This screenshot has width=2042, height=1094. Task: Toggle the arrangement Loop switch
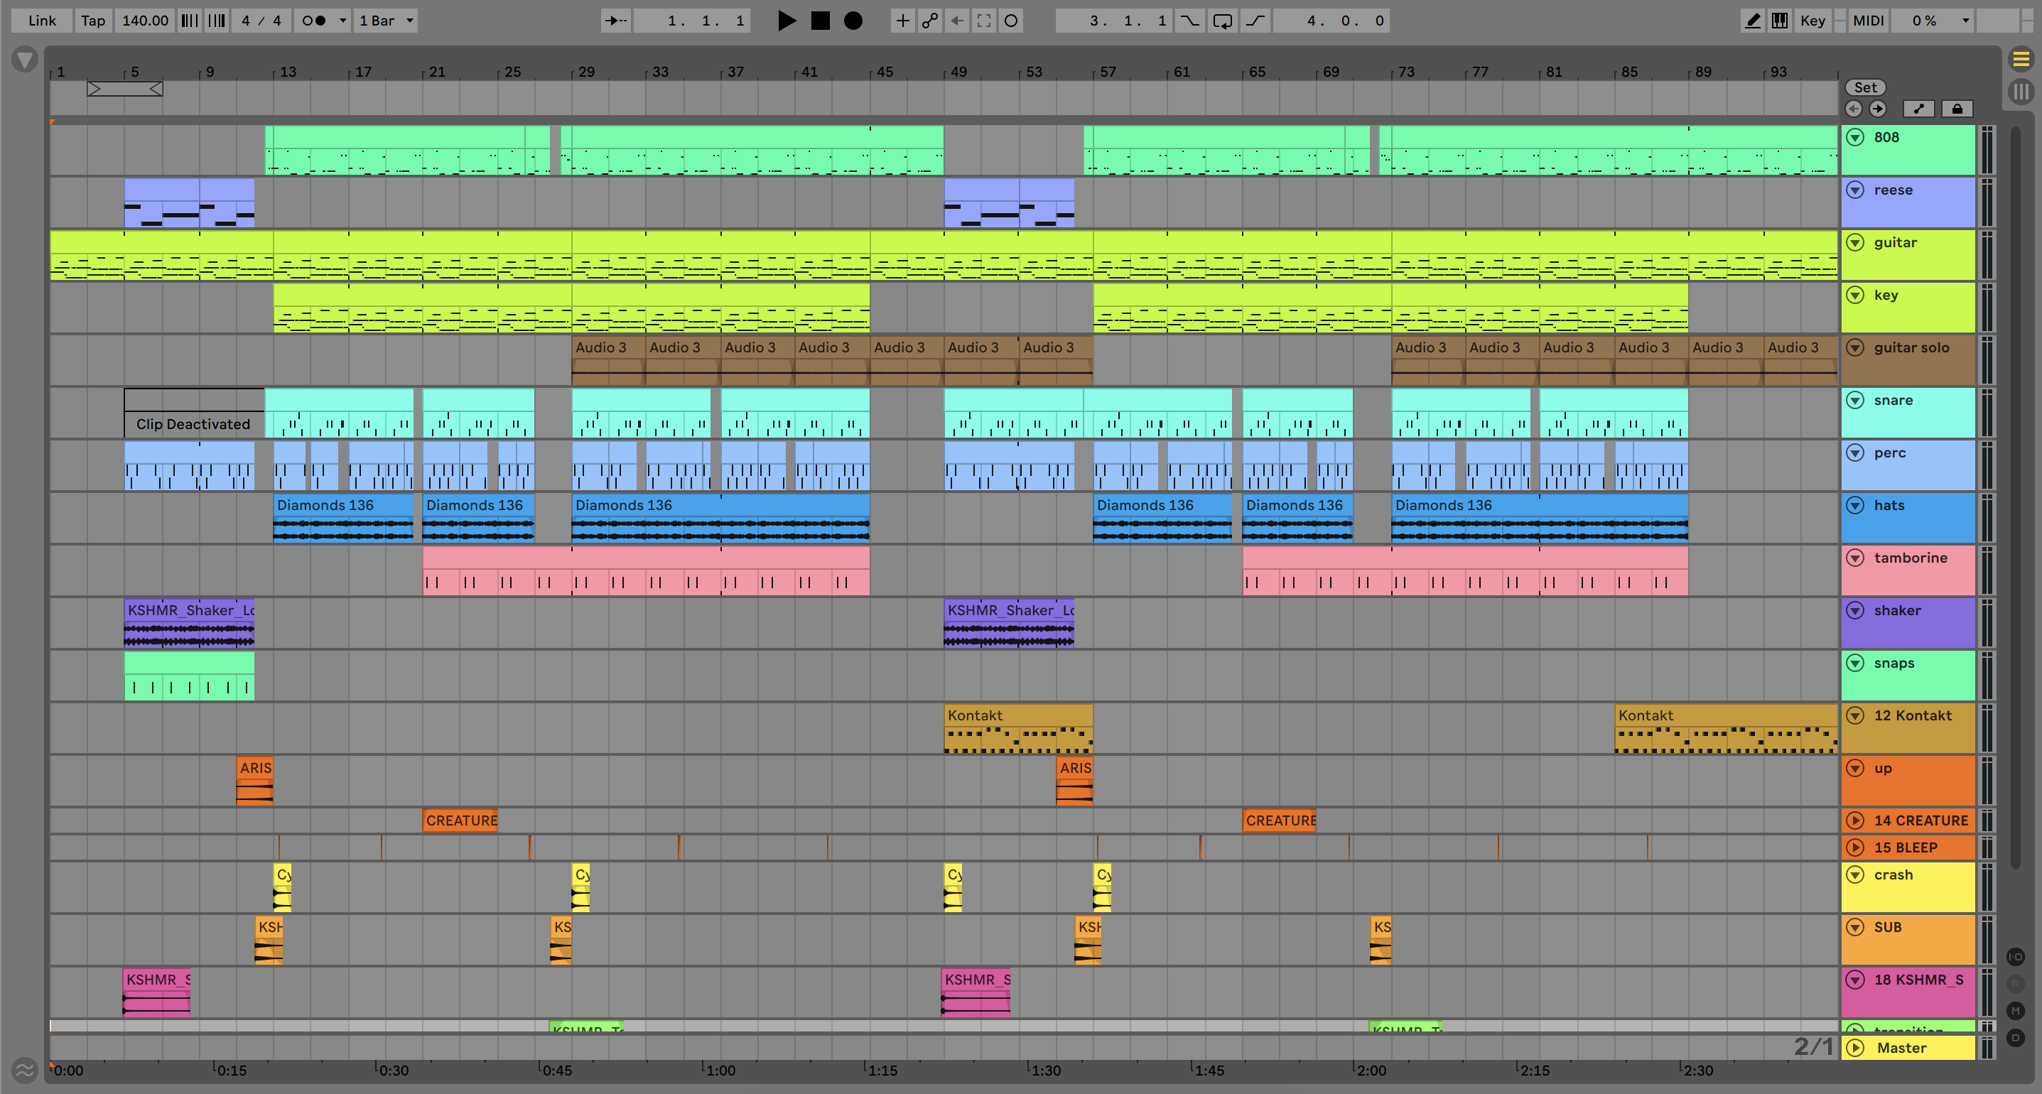tap(1222, 21)
